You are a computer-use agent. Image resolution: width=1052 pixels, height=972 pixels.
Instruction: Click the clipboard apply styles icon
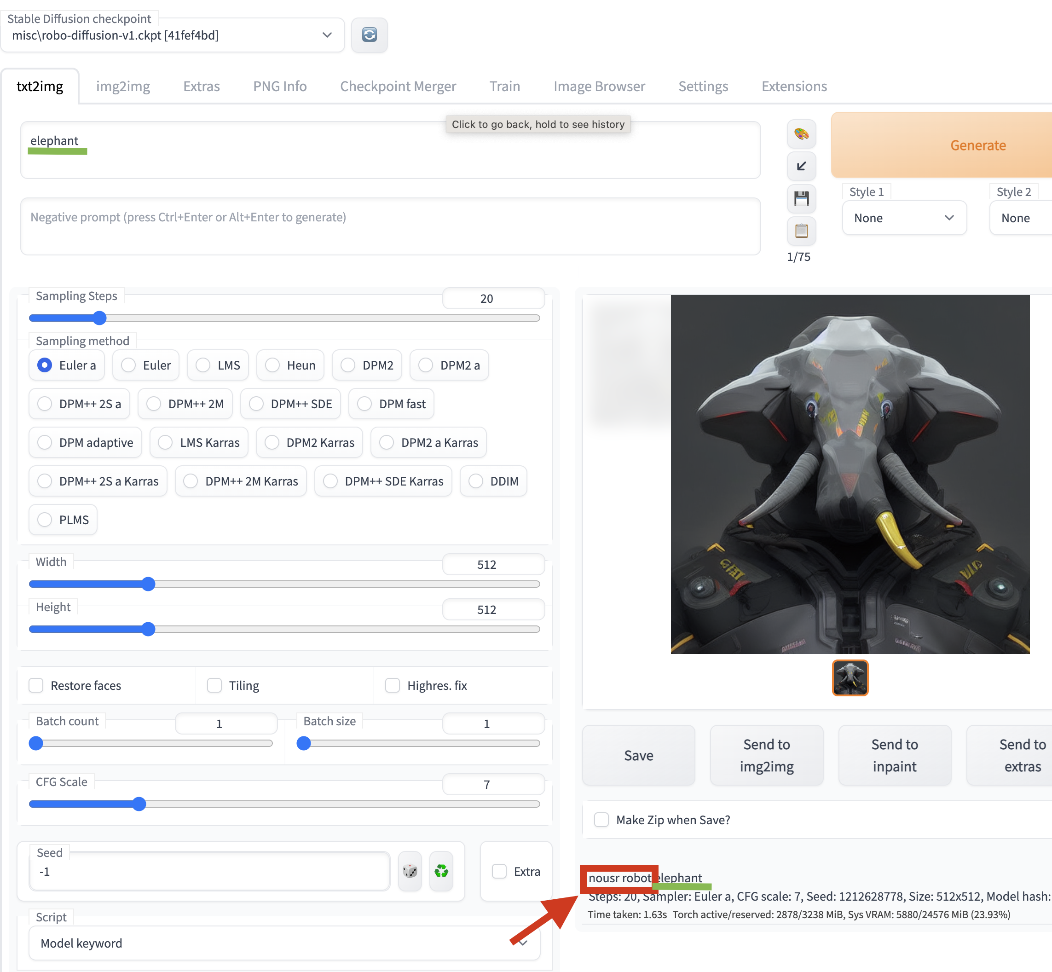(x=801, y=231)
